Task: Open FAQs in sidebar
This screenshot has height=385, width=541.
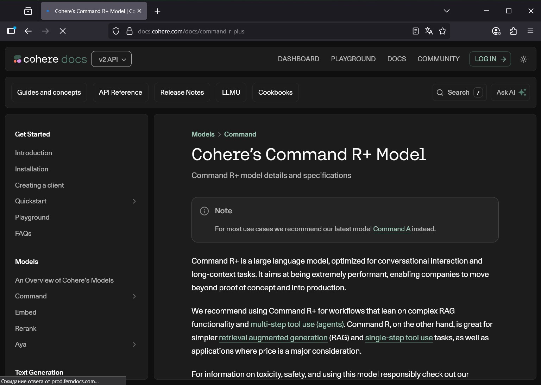Action: [x=23, y=233]
